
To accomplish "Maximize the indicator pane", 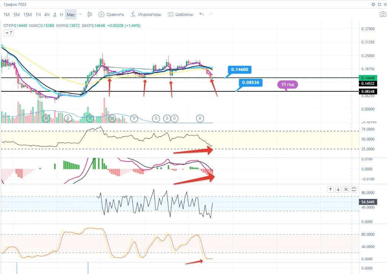I will click(354, 189).
